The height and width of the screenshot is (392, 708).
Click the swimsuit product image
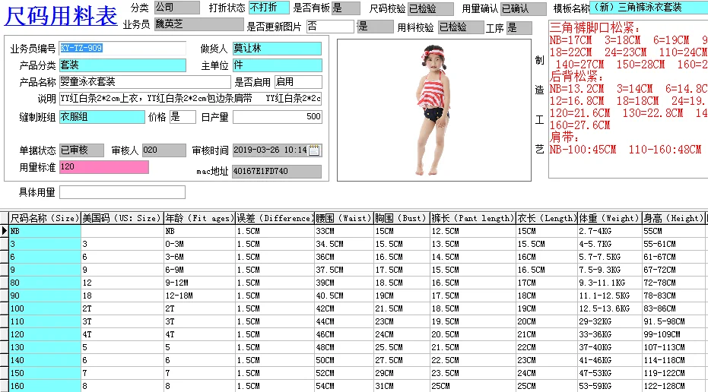(434, 110)
